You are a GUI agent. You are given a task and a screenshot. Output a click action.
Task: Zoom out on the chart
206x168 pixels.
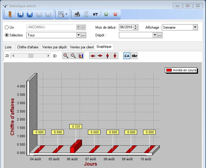73,56
